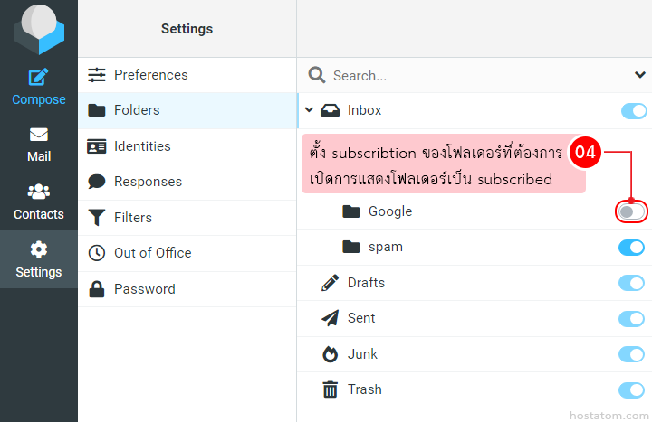
Task: Go to the Out of Office section
Action: point(152,253)
